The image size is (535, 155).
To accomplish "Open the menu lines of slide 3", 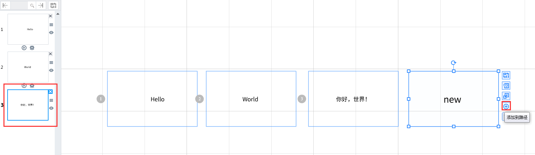I will coord(51,100).
